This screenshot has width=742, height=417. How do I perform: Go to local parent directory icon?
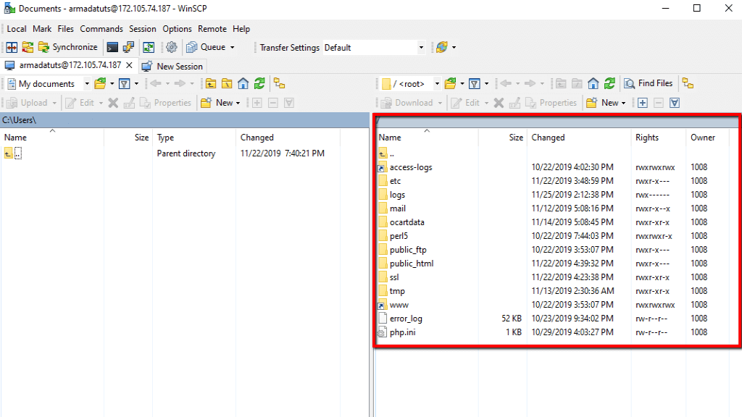point(211,84)
